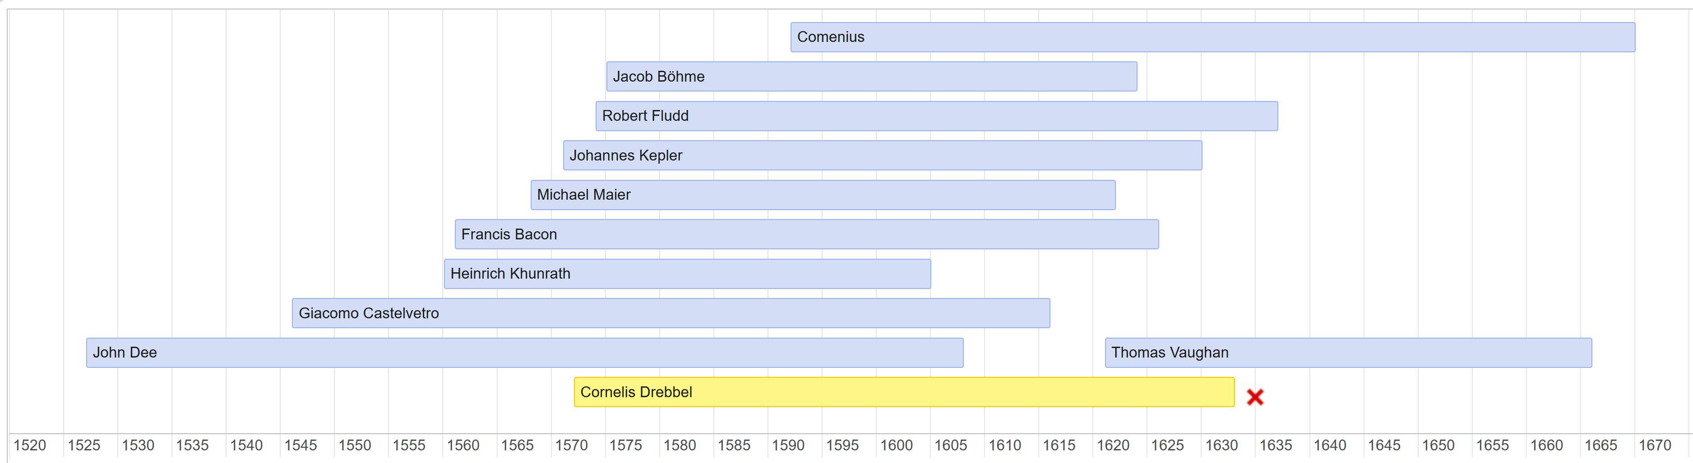Pick the Michael Maier timeline item
This screenshot has height=463, width=1693.
(822, 195)
